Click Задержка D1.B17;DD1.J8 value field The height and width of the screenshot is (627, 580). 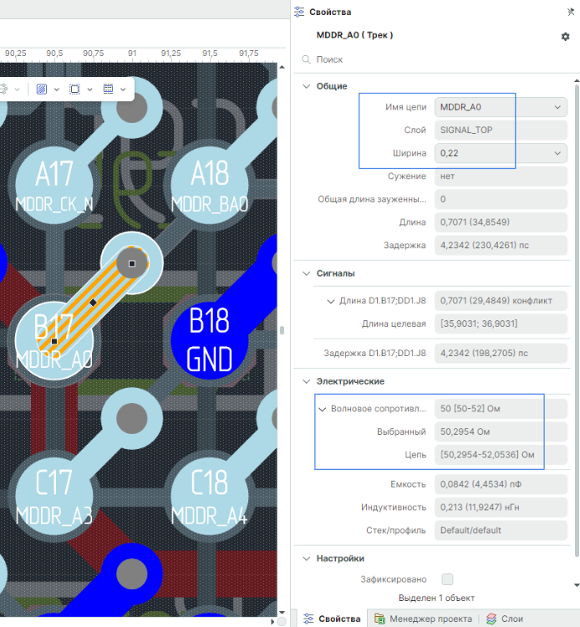(x=501, y=353)
